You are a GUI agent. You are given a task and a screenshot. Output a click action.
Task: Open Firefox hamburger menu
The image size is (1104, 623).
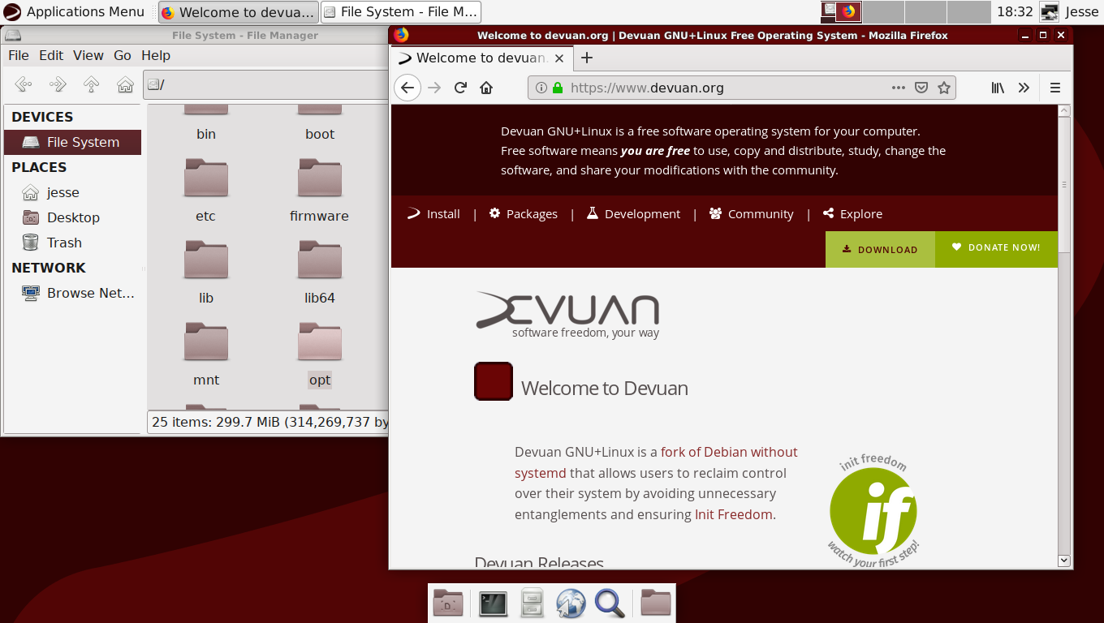click(1055, 88)
